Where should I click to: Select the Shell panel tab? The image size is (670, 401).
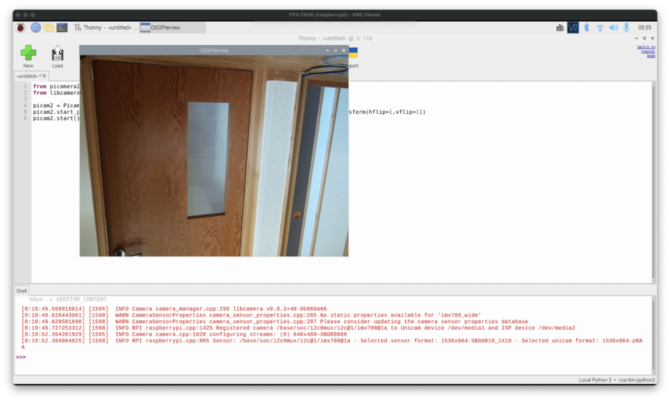coord(22,290)
